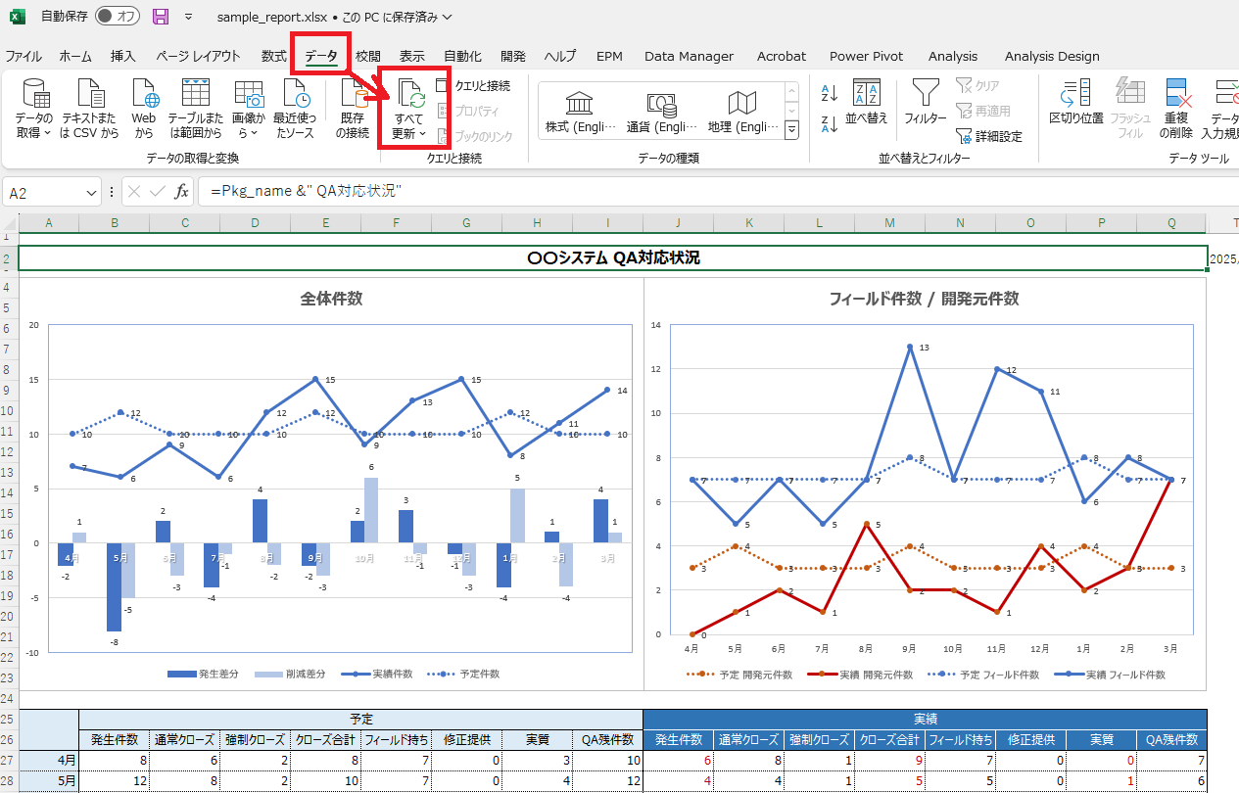Toggle 自動保存 AutoSave switch
Viewport: 1239px width, 793px height.
pos(119,17)
